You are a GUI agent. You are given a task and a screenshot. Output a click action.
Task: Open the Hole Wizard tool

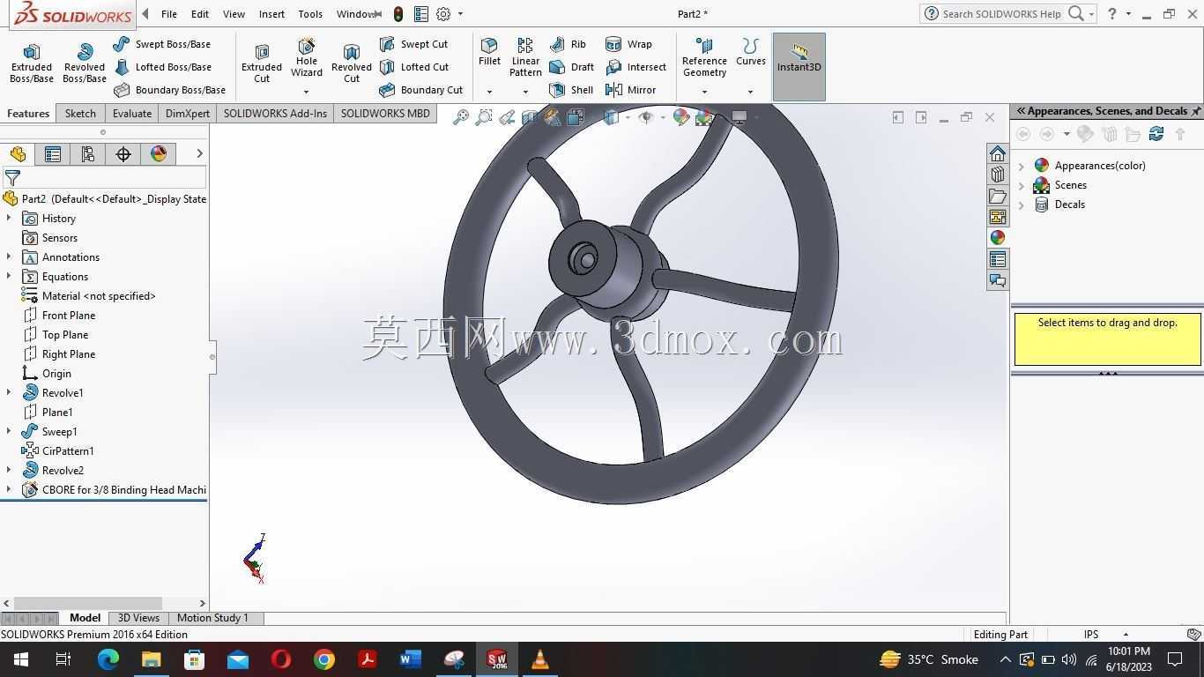(307, 58)
